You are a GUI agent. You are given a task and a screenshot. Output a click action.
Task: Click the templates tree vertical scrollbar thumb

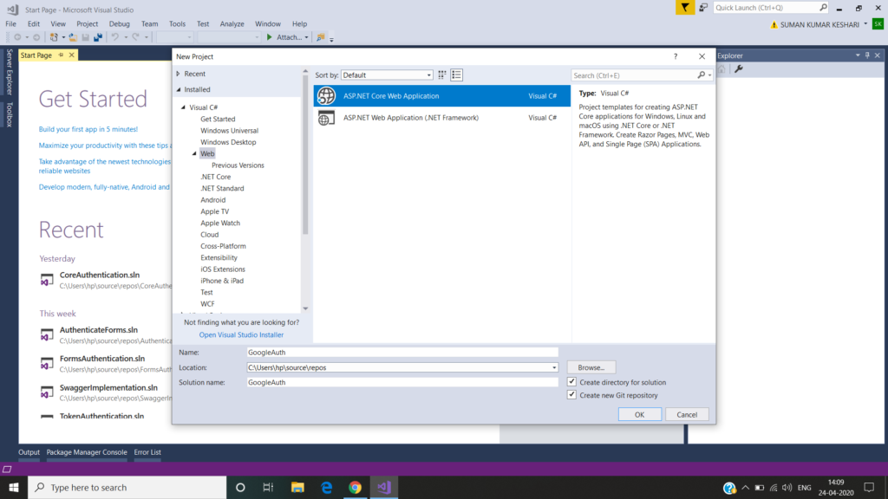[x=305, y=155]
